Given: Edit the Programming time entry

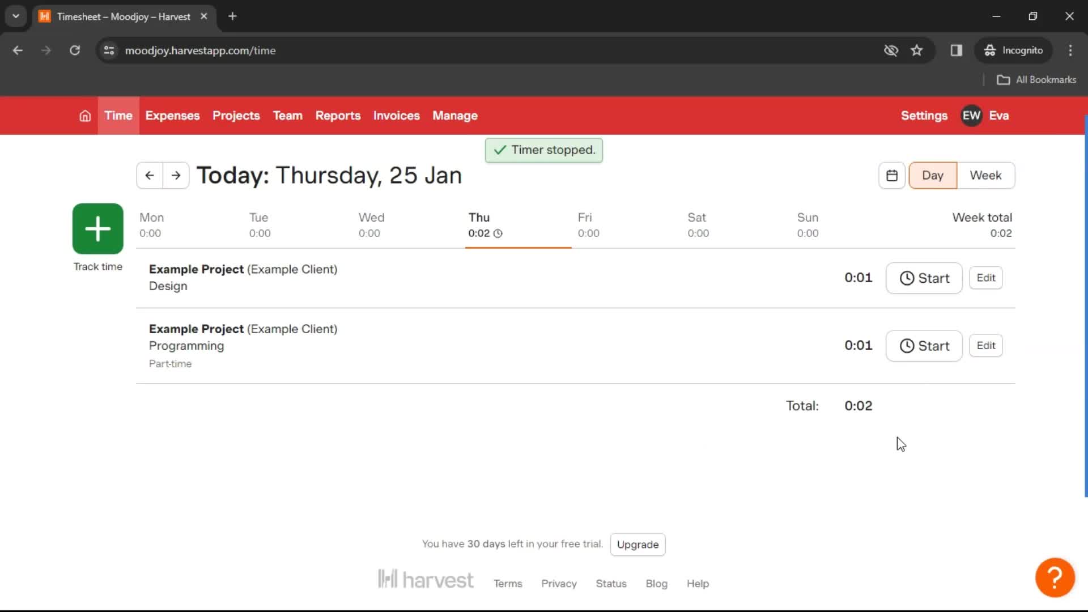Looking at the screenshot, I should click(x=985, y=346).
